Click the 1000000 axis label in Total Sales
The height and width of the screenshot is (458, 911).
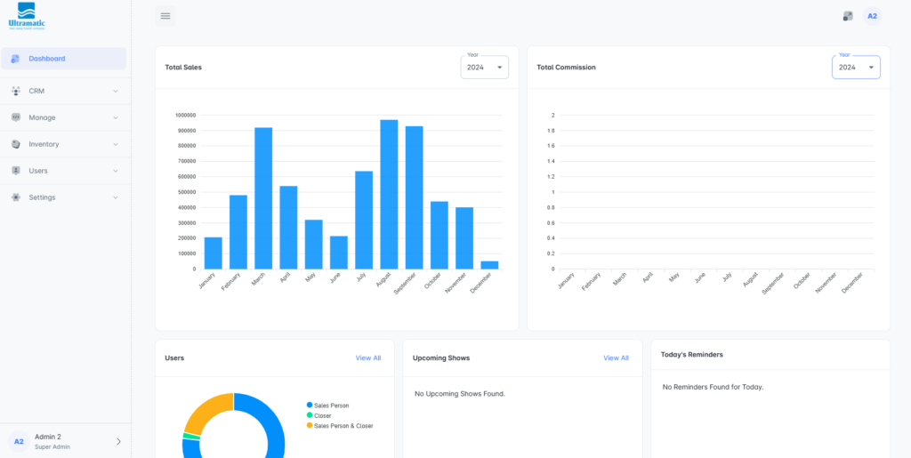tap(186, 115)
